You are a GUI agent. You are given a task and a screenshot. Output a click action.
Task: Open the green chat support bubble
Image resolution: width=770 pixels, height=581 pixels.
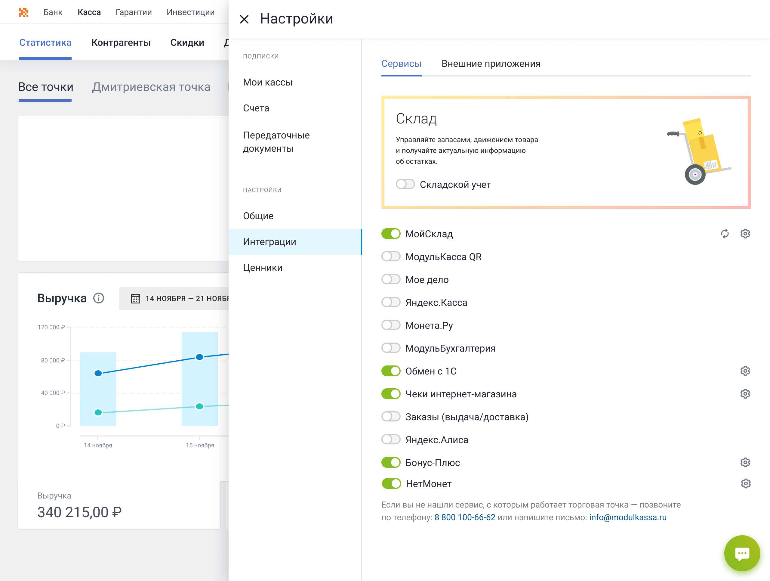pos(742,553)
